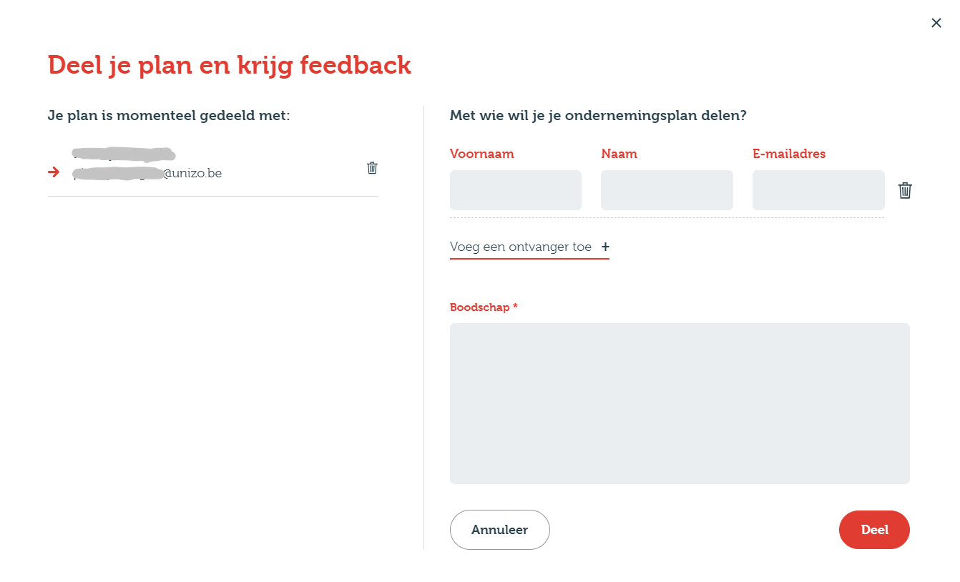This screenshot has width=960, height=582.
Task: Click the 'Deel je plan en krijg feedback' heading
Action: coord(230,65)
